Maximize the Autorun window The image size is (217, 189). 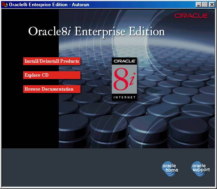[205, 5]
